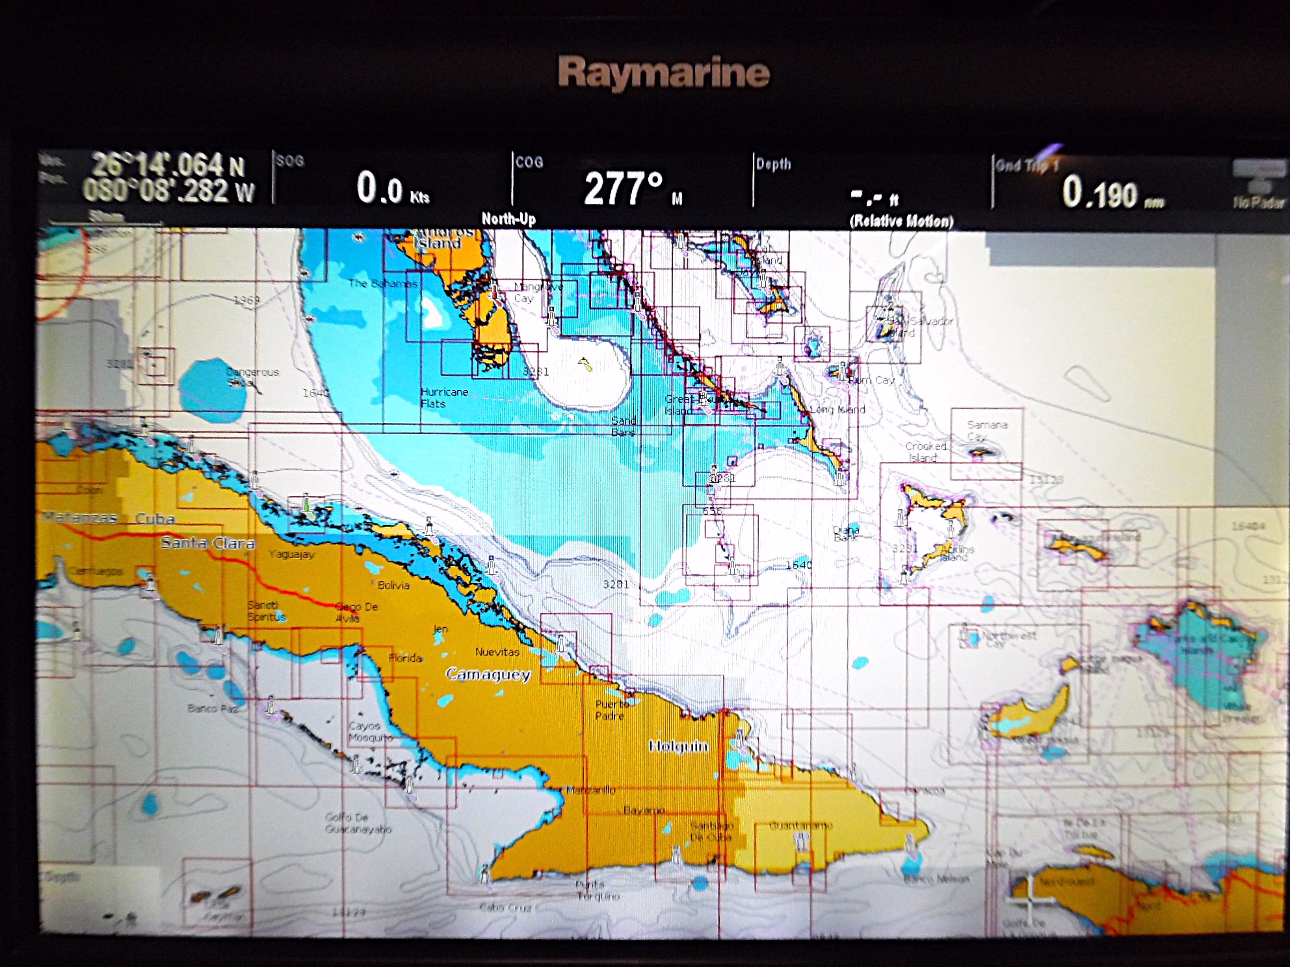Select the beacon below Cayos Mosquito label
This screenshot has height=967, width=1290.
coord(355,766)
